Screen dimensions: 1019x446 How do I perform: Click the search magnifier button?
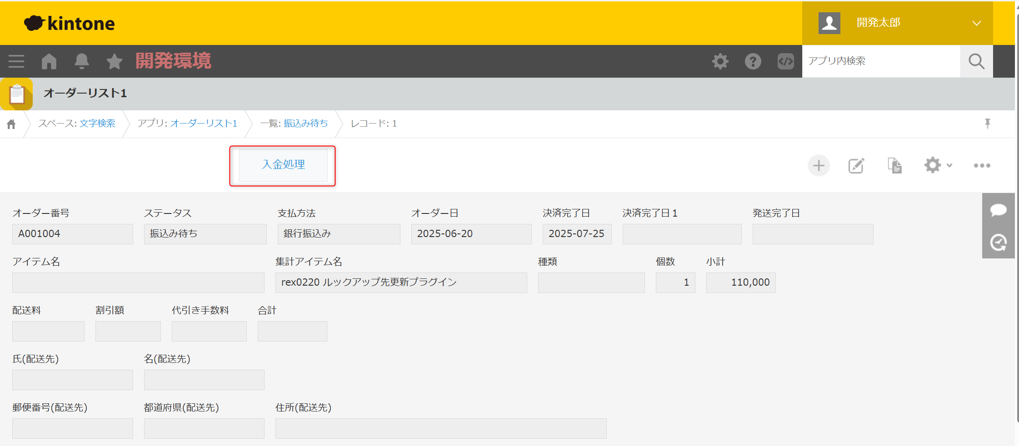click(x=976, y=61)
